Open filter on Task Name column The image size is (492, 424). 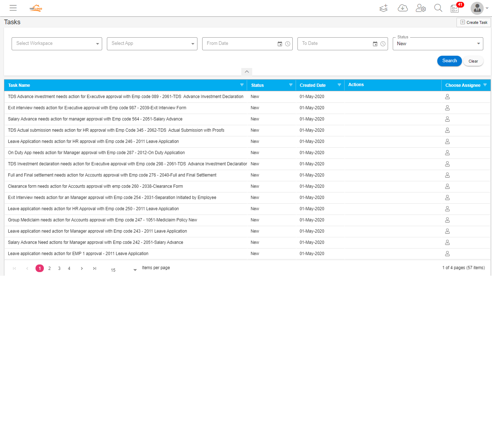pos(242,85)
